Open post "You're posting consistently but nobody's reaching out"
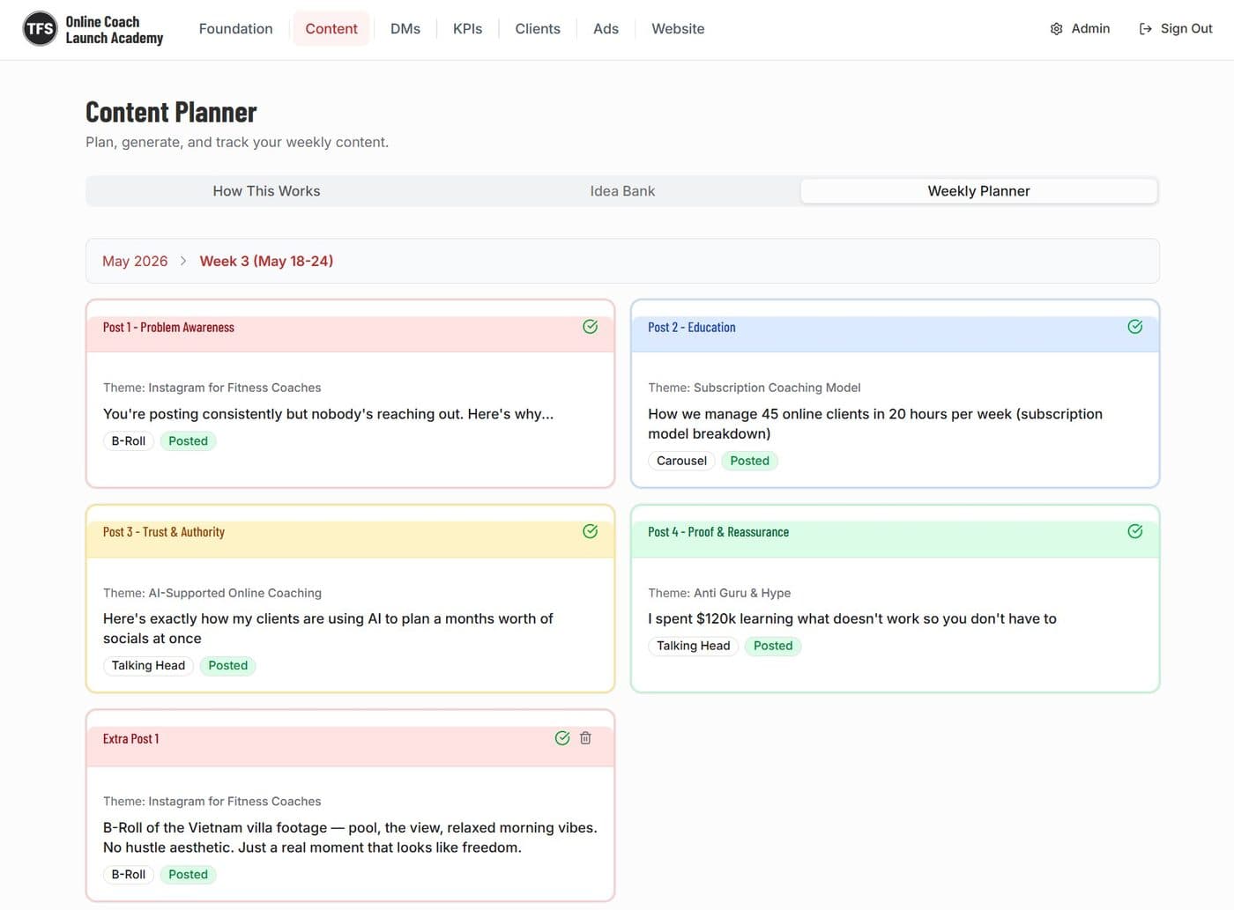The width and height of the screenshot is (1234, 910). click(x=328, y=414)
